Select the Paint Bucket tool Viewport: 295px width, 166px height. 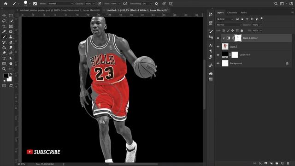[4, 47]
